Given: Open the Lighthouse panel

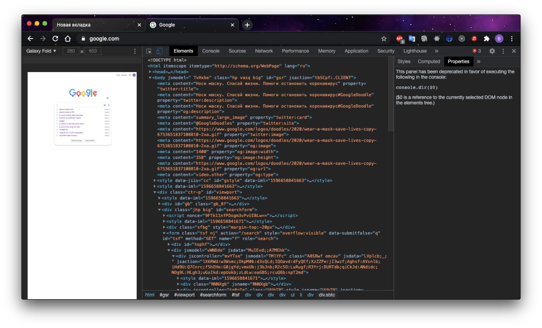Looking at the screenshot, I should [x=415, y=51].
